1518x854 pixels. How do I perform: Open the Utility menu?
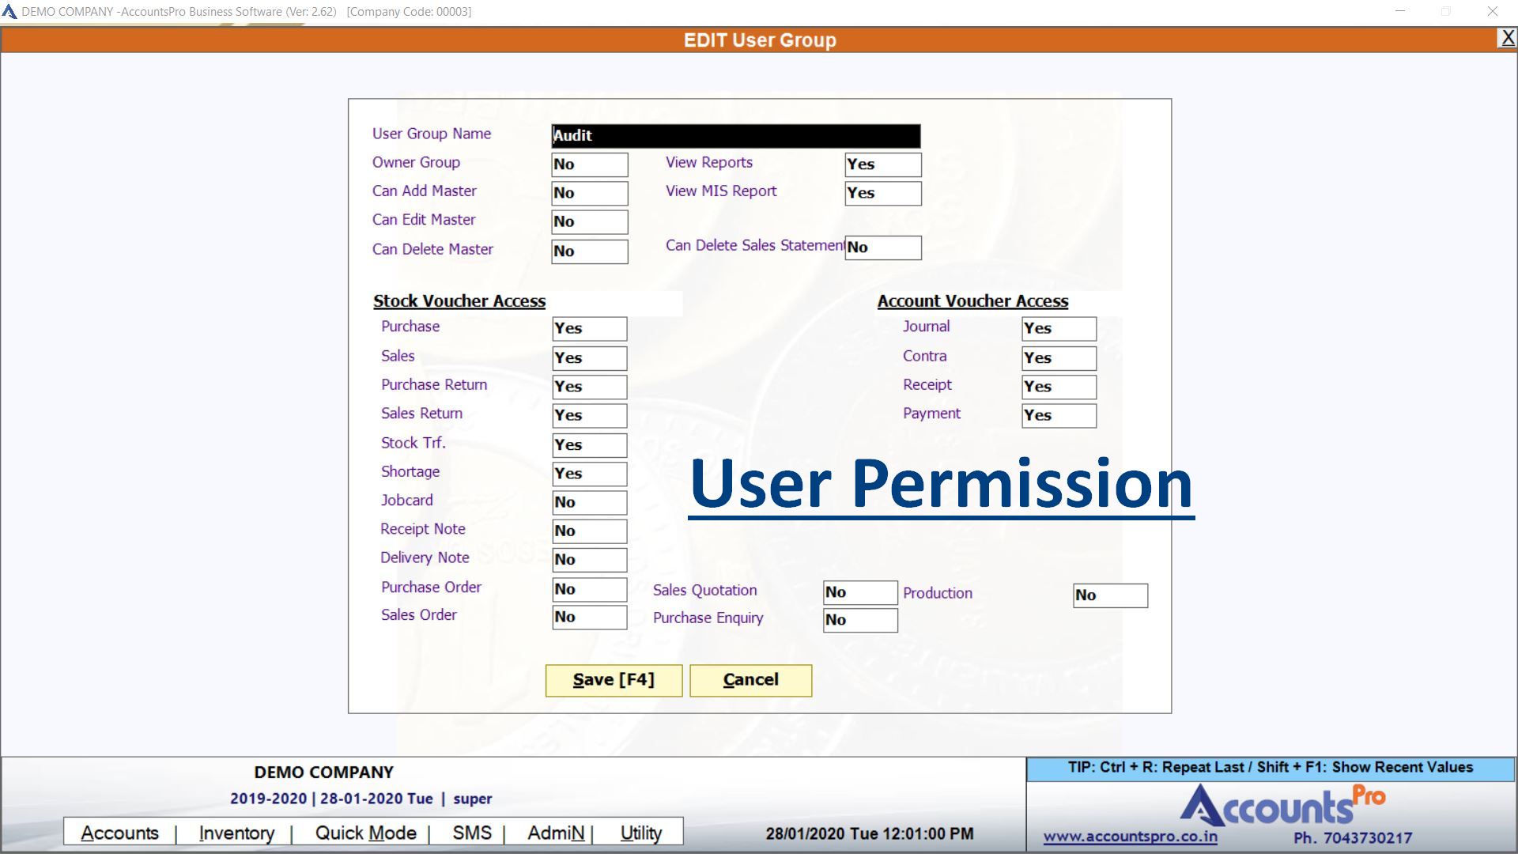coord(640,833)
